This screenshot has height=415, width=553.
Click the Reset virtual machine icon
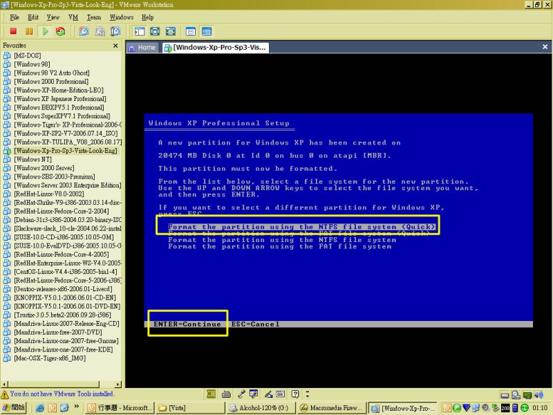click(x=61, y=31)
